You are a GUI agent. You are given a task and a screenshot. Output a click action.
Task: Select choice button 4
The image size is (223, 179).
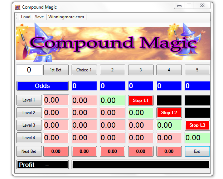(169, 70)
